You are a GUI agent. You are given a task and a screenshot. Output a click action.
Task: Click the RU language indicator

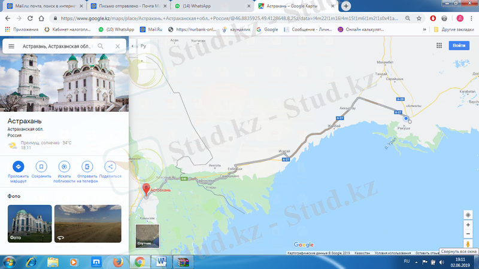click(407, 261)
